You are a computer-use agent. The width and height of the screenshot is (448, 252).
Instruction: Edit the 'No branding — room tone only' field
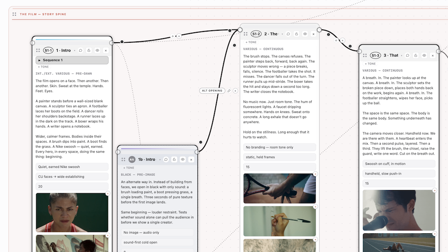click(x=280, y=147)
